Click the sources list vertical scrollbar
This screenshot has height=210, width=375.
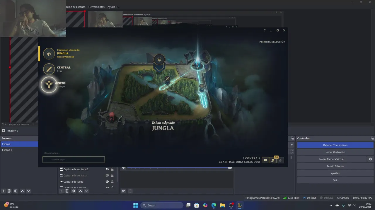click(118, 175)
